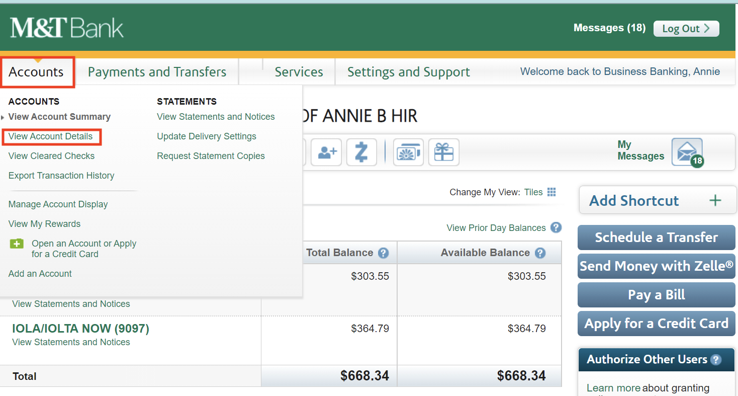
Task: Show help for View Prior Day Balances
Action: 556,227
